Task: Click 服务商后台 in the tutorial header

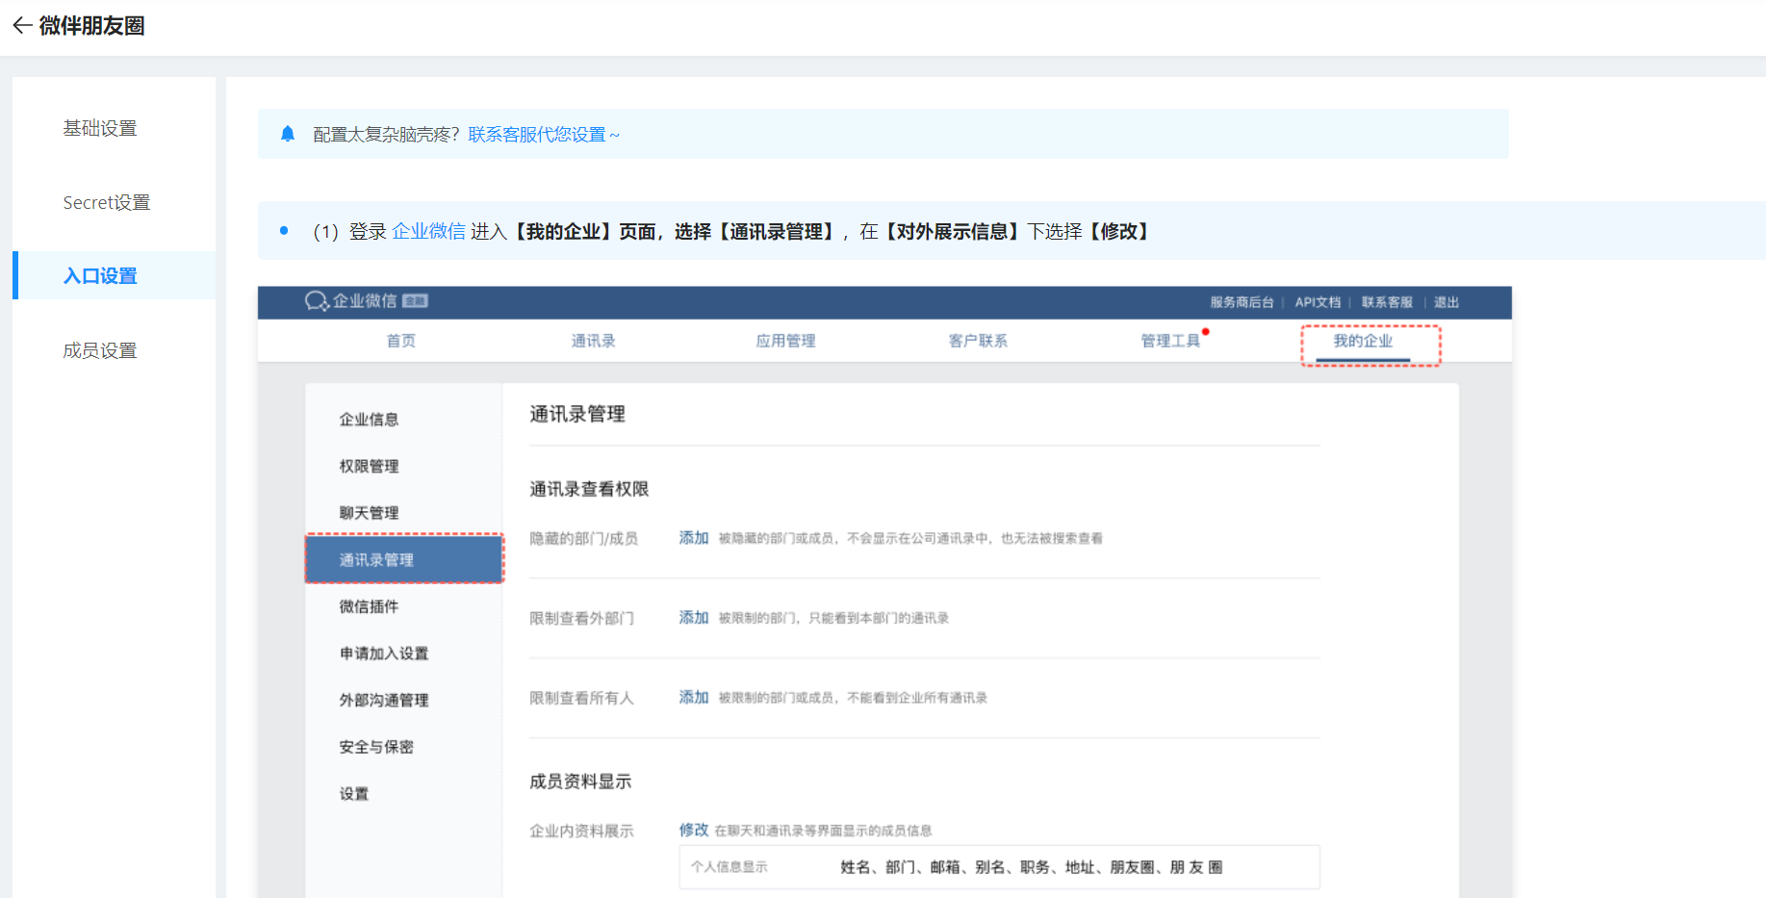Action: (1241, 302)
